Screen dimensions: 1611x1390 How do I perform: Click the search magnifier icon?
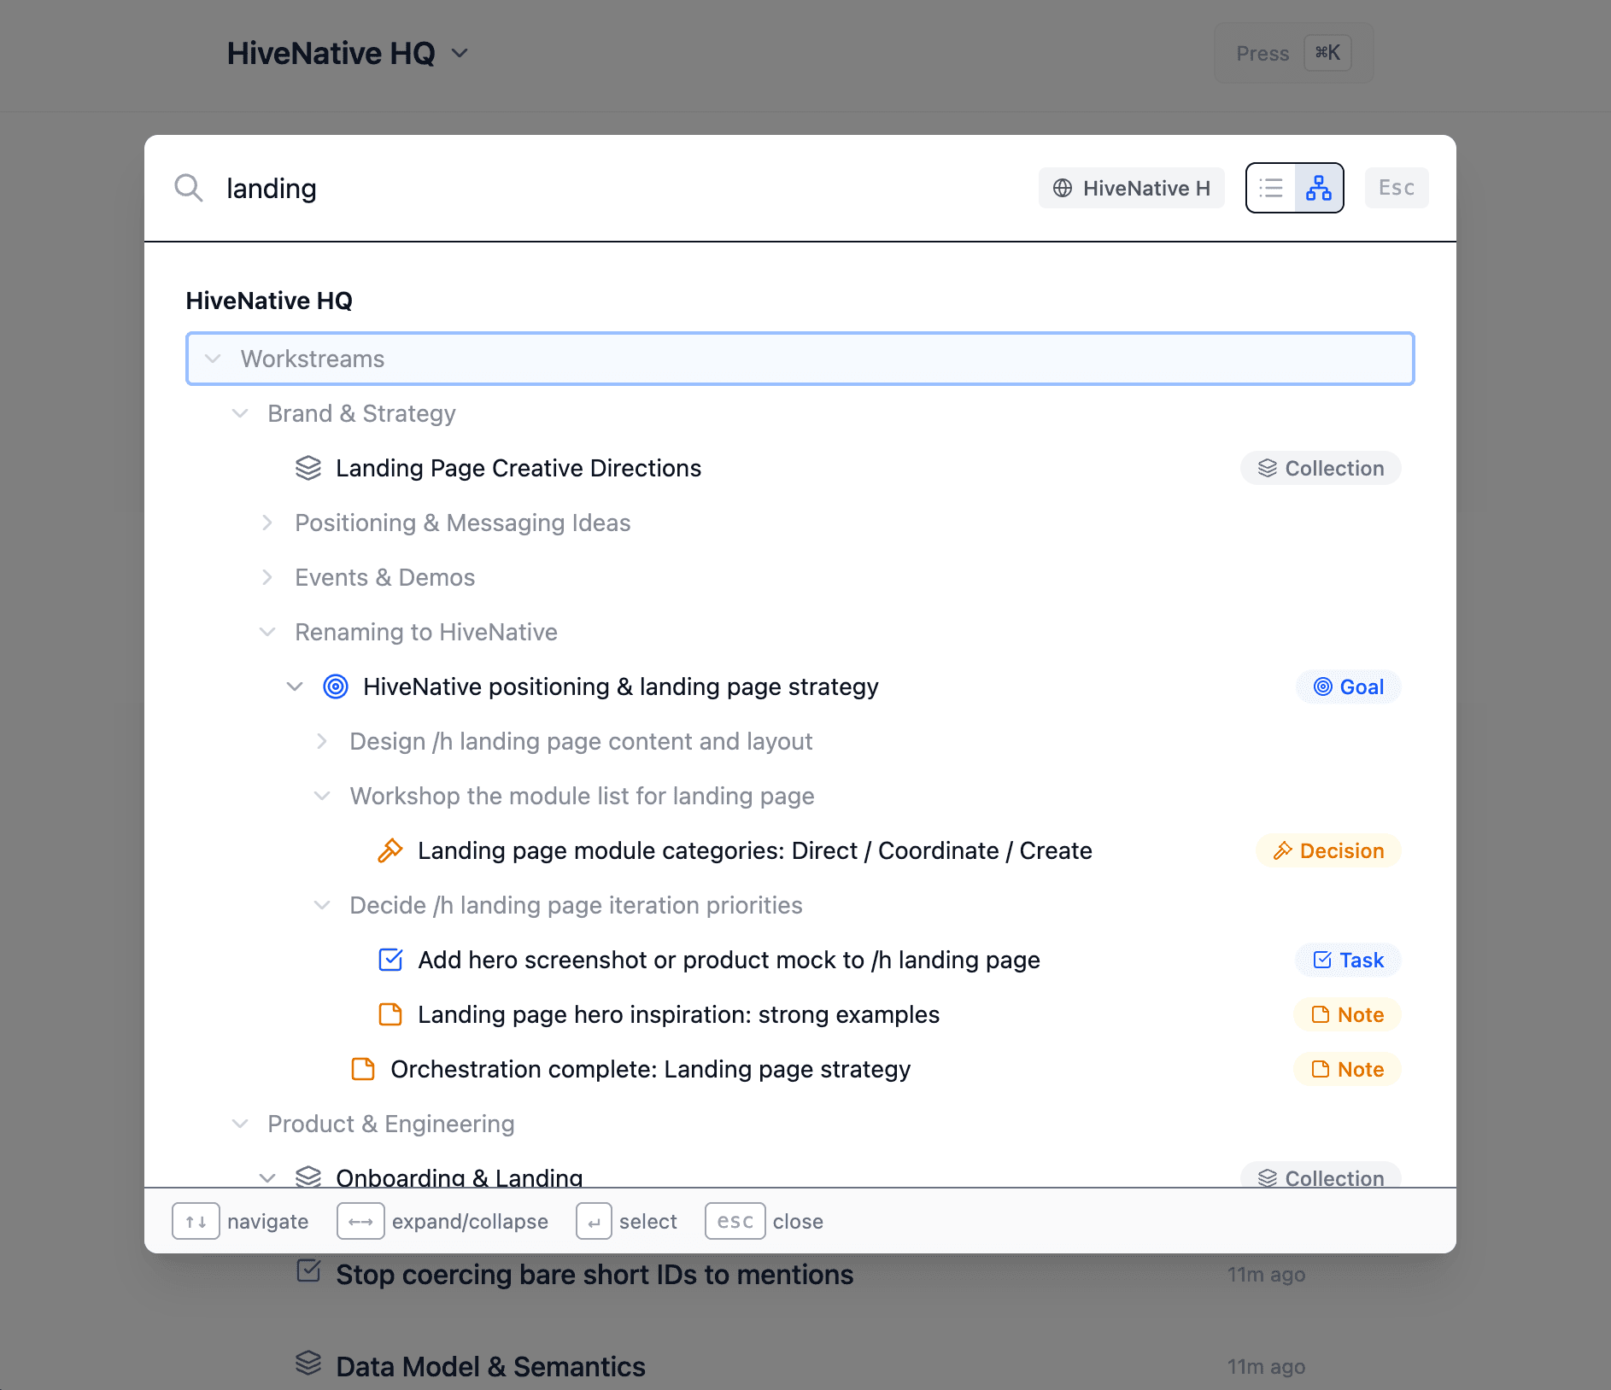pos(189,188)
